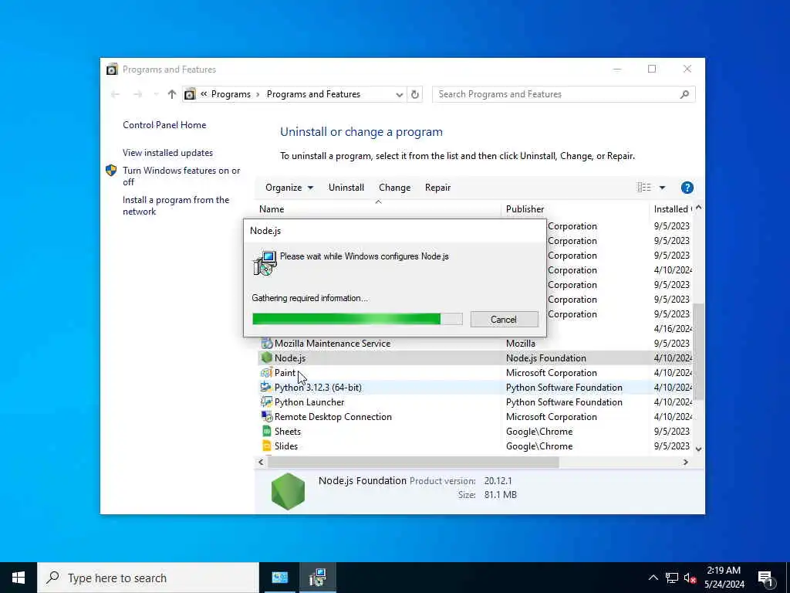
Task: Click the Mozilla Maintenance Service icon
Action: pyautogui.click(x=266, y=344)
